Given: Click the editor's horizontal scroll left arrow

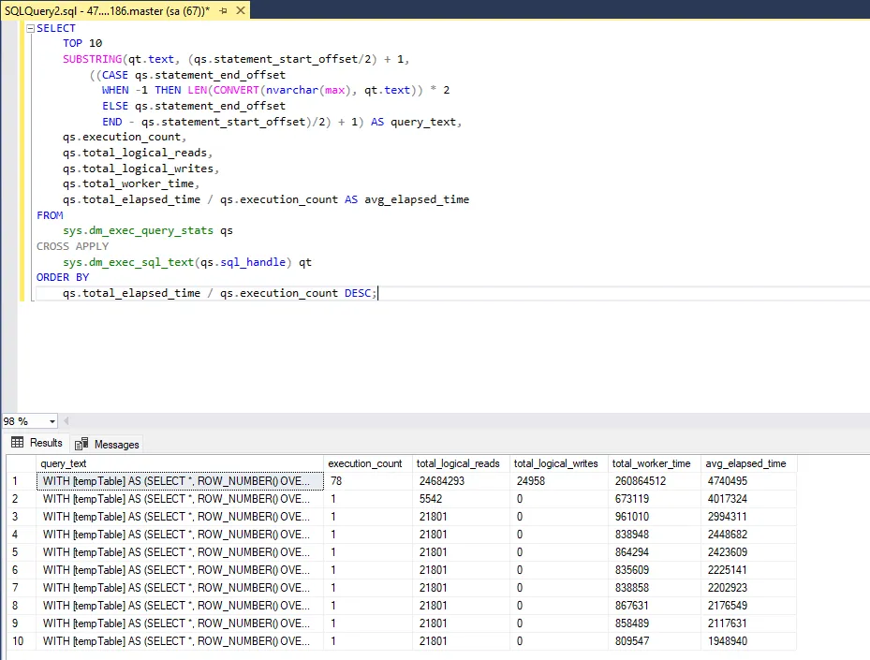Looking at the screenshot, I should pyautogui.click(x=67, y=421).
